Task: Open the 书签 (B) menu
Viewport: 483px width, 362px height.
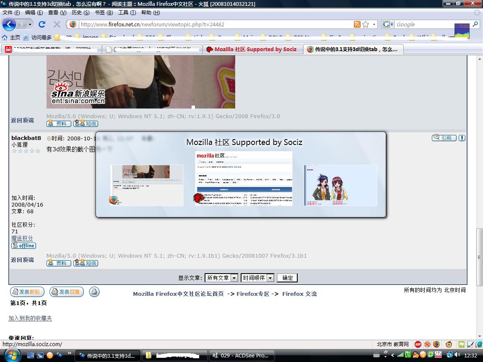Action: [x=104, y=12]
